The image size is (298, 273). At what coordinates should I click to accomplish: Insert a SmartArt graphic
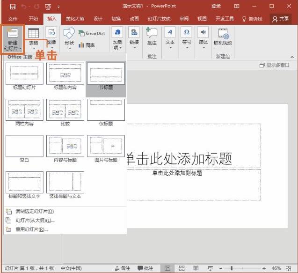92,34
